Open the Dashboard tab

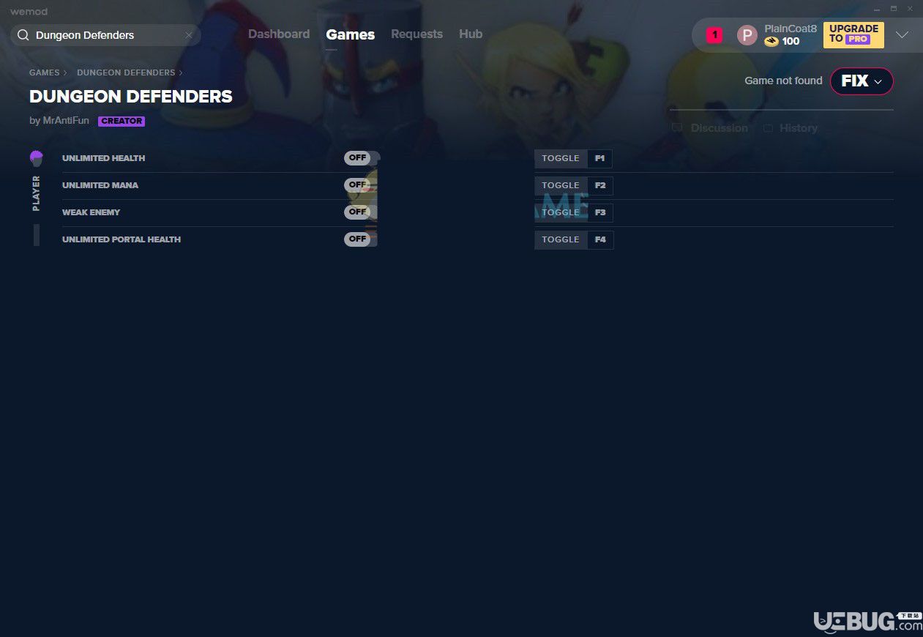tap(279, 34)
